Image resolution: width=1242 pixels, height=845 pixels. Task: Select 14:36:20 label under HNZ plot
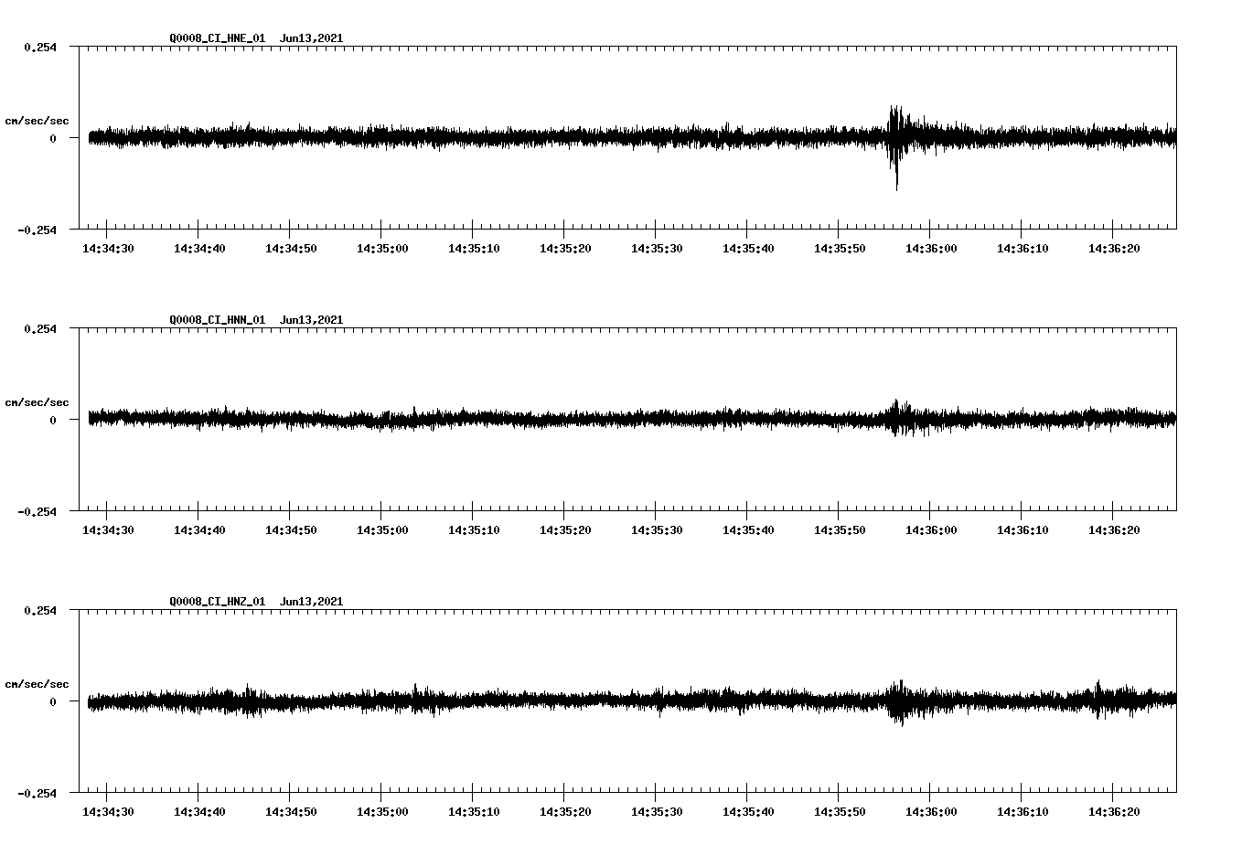1113,812
